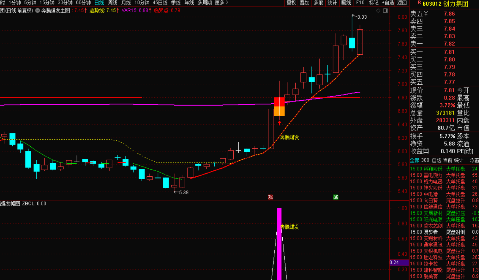Open the 奔腾爆发主图 indicator dropdown arrow
Image resolution: width=479 pixels, height=280 pixels.
38,10
